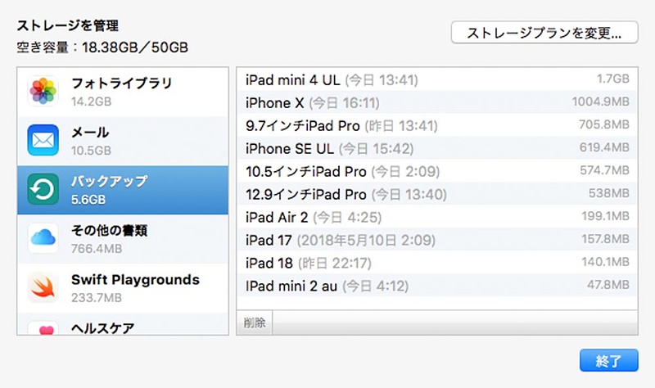The height and width of the screenshot is (388, 655).
Task: Select the iPhone X backup row
Action: pos(437,102)
